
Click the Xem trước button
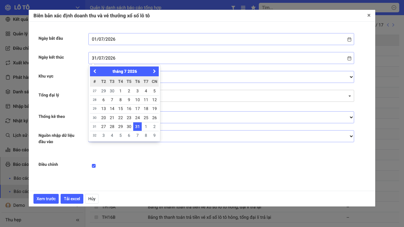[x=46, y=199]
